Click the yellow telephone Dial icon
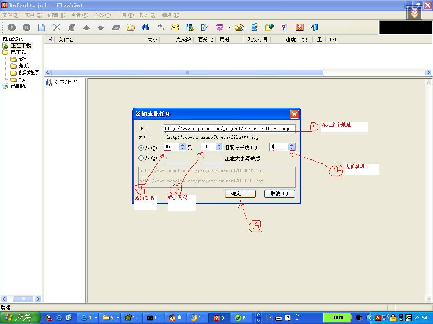The width and height of the screenshot is (433, 324). click(x=175, y=27)
